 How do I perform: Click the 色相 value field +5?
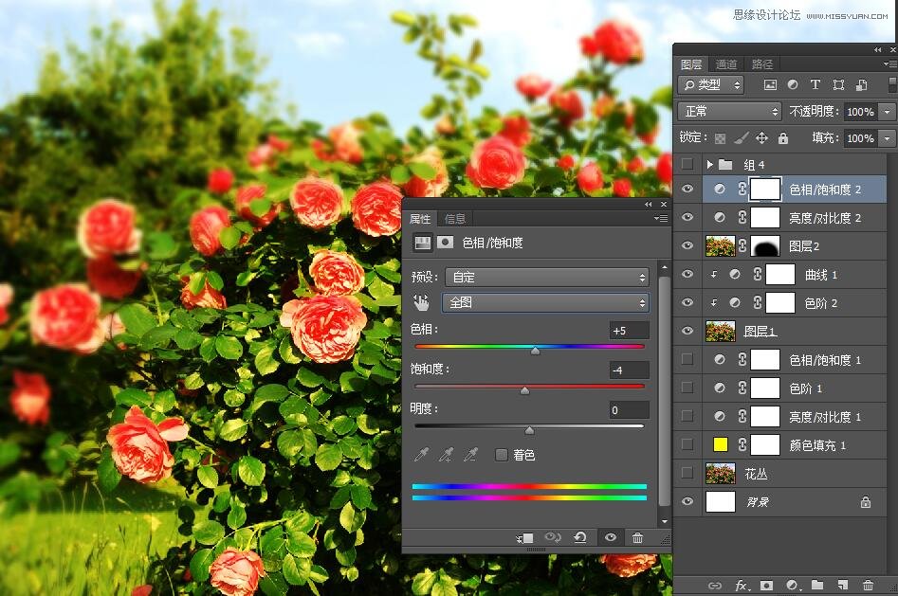(x=629, y=331)
